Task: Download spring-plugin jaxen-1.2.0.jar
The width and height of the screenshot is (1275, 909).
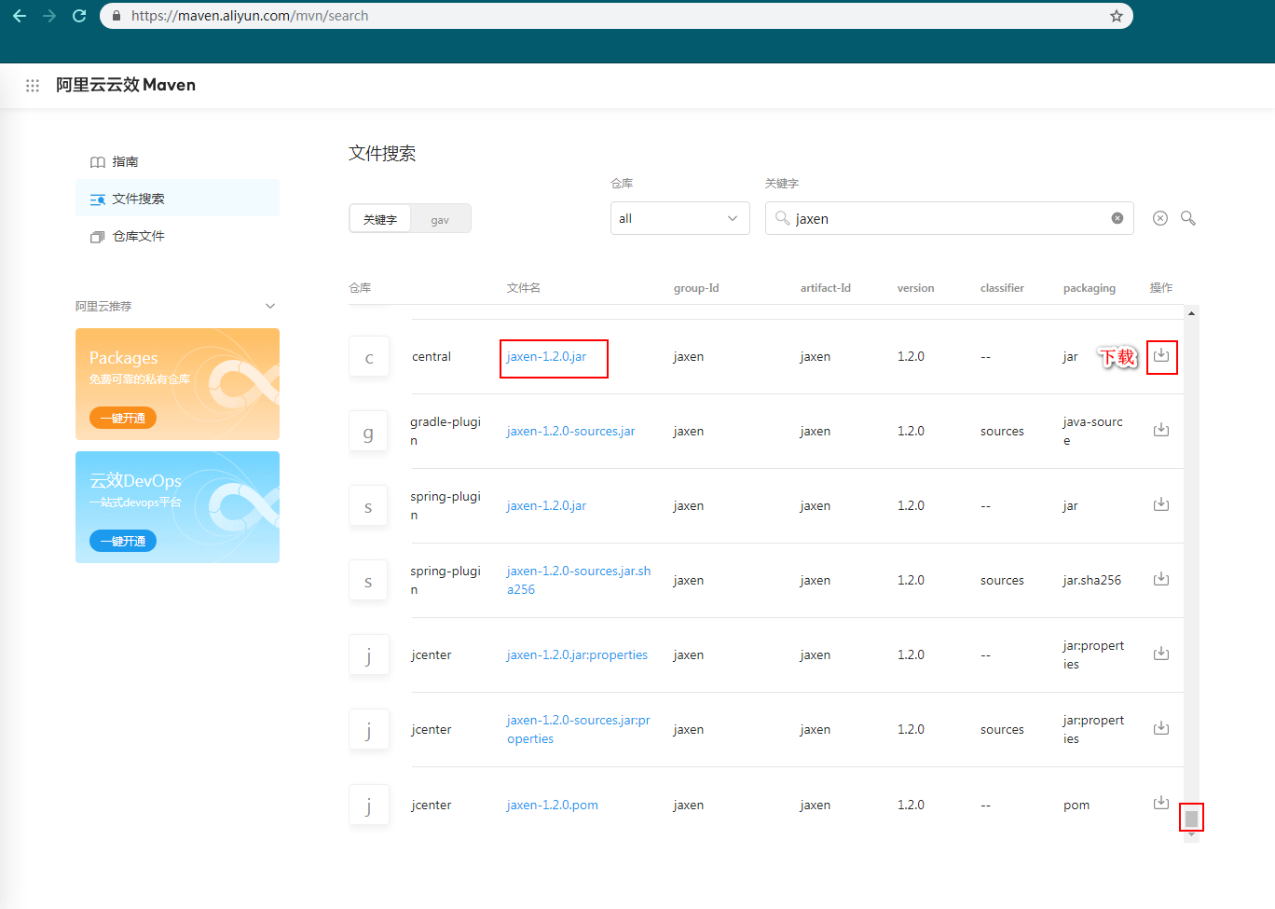Action: click(1161, 504)
